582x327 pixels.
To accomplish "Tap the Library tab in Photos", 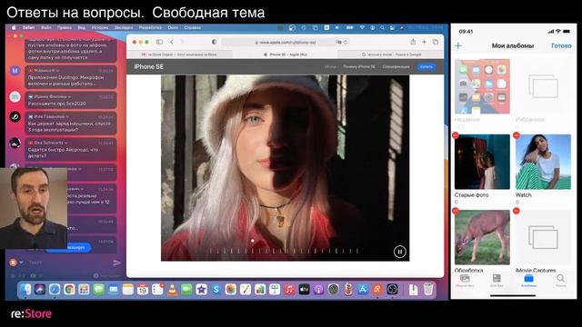I will (465, 281).
